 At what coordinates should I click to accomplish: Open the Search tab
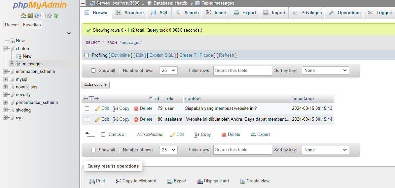point(187,13)
